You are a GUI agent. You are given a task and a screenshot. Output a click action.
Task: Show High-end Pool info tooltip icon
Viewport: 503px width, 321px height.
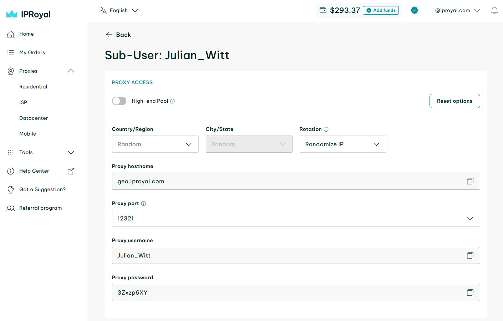[172, 101]
